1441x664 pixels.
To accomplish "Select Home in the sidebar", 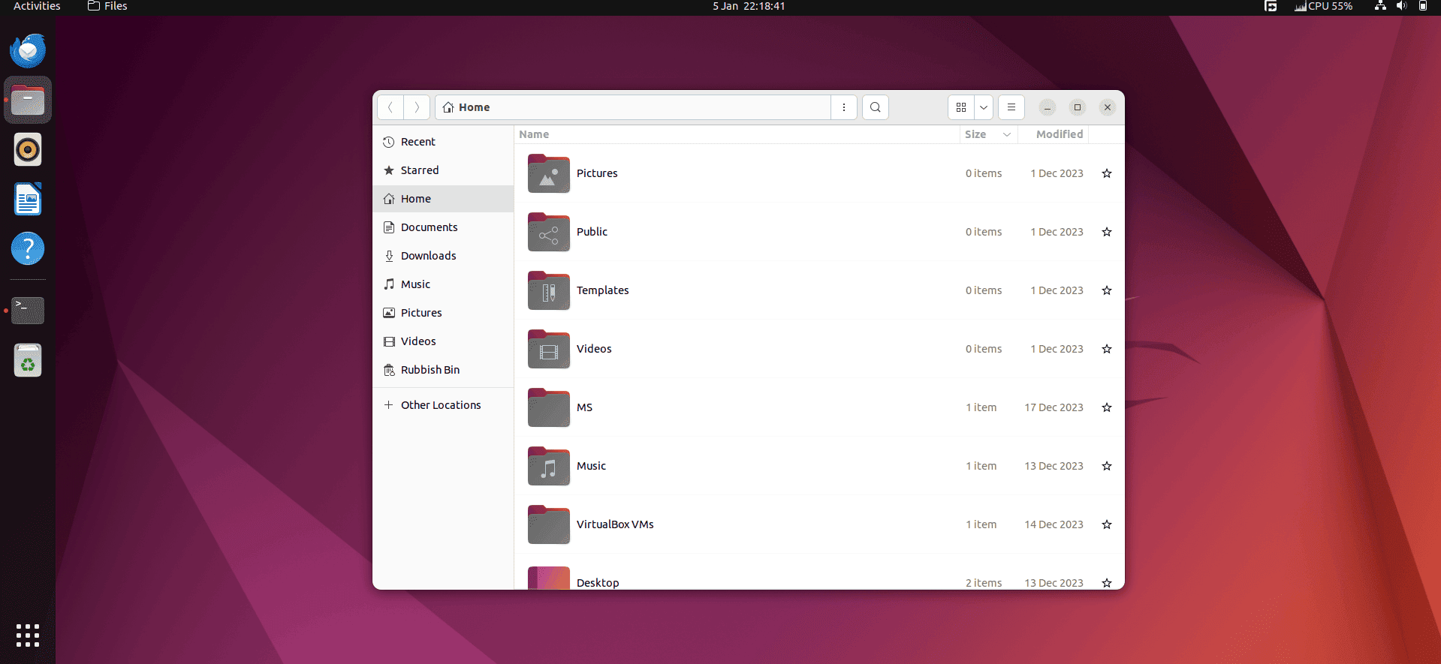I will tap(443, 199).
